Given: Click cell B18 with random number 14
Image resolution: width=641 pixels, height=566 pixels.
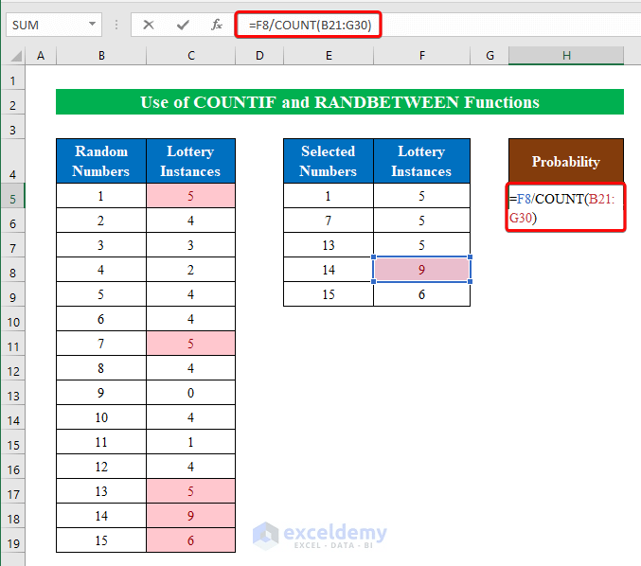Looking at the screenshot, I should pos(101,516).
